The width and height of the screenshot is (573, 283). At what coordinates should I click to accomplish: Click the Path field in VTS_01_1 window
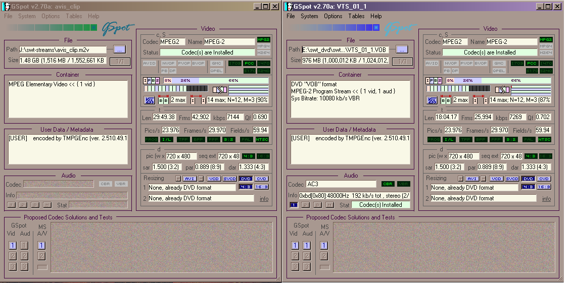pyautogui.click(x=345, y=49)
